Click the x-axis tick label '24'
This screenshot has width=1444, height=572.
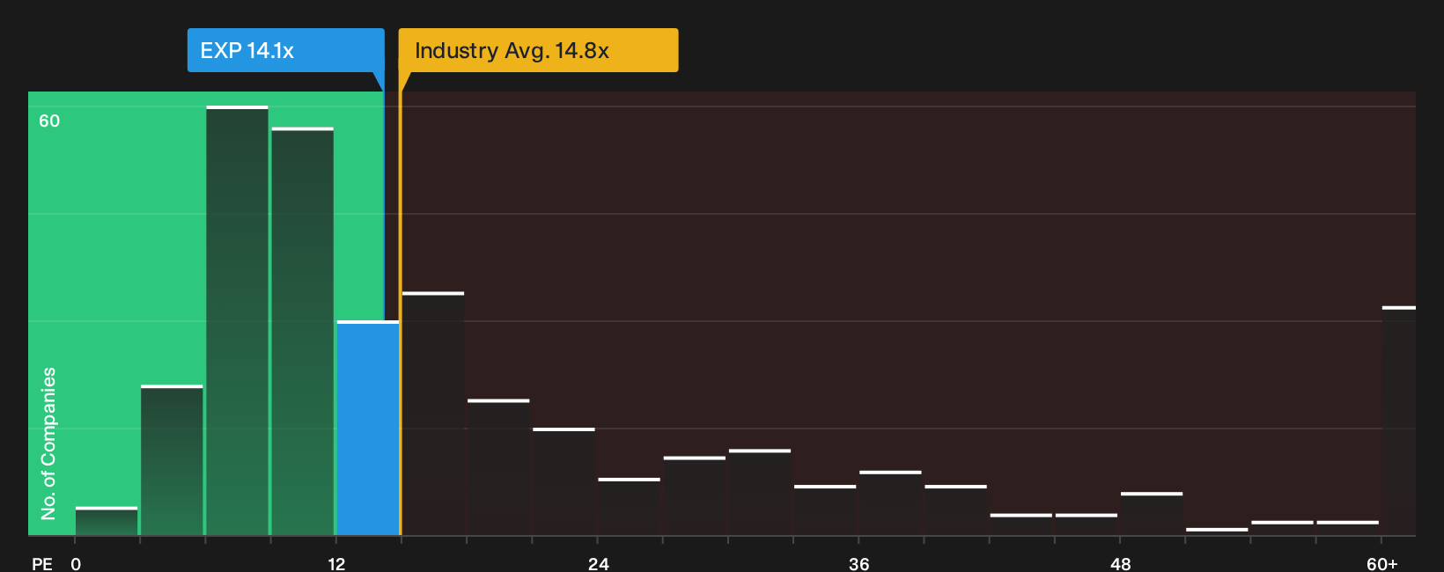(598, 564)
